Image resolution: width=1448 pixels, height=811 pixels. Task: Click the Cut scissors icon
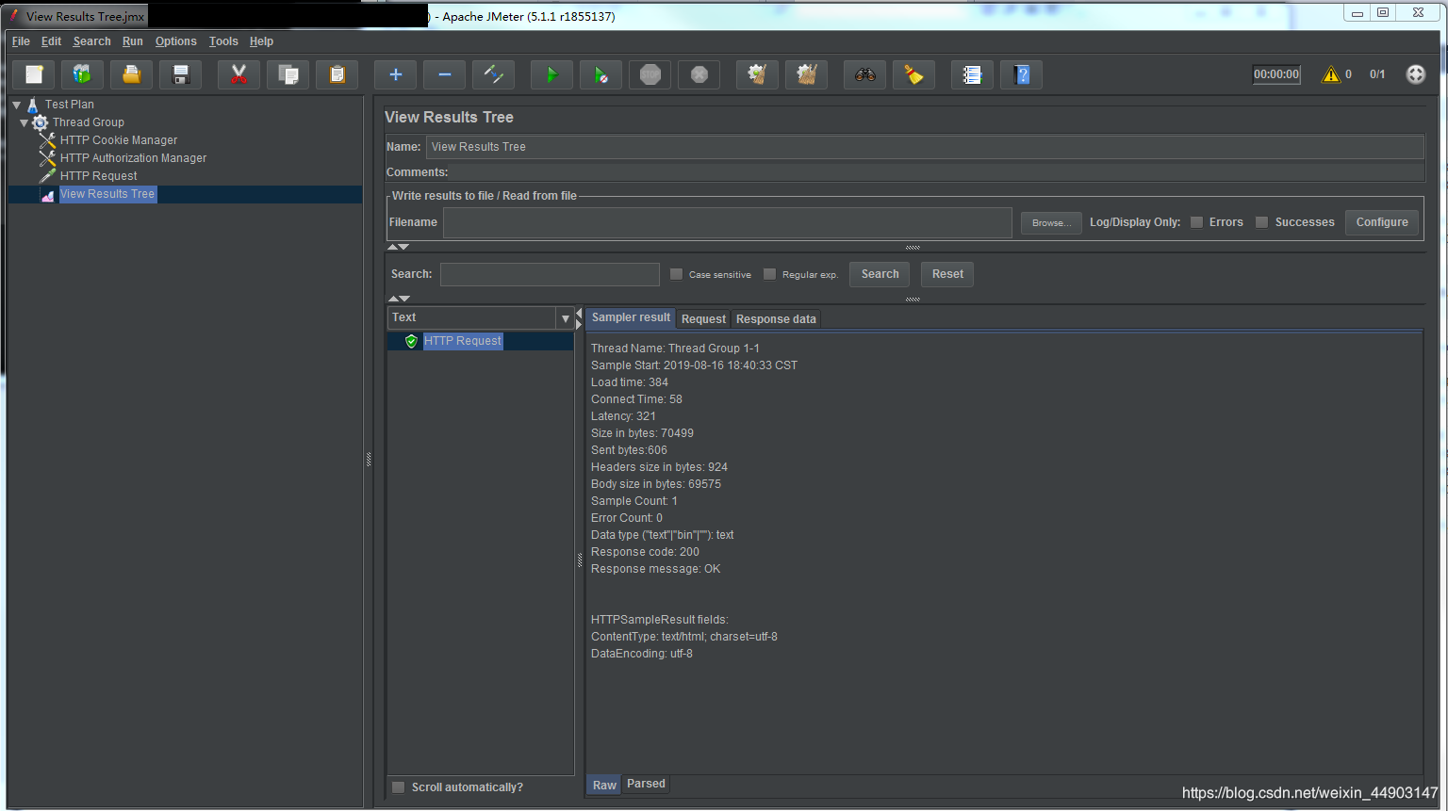pos(239,74)
